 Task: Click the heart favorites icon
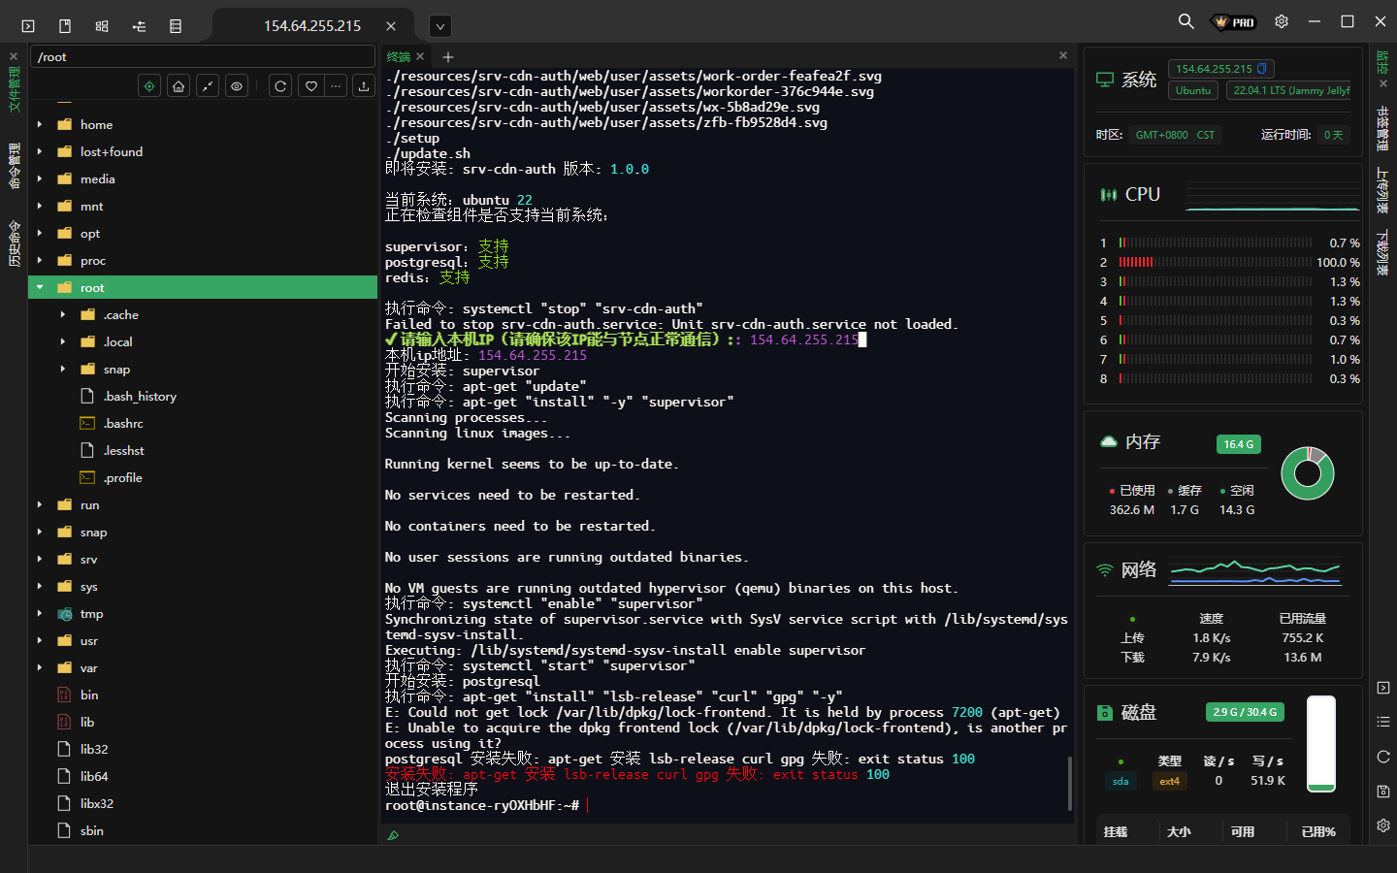[310, 86]
